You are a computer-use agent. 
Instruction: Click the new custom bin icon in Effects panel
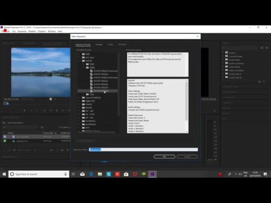[260, 82]
